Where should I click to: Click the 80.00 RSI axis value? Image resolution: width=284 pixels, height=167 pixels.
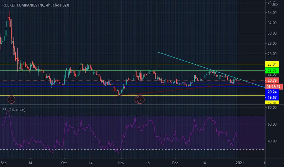pos(272,107)
